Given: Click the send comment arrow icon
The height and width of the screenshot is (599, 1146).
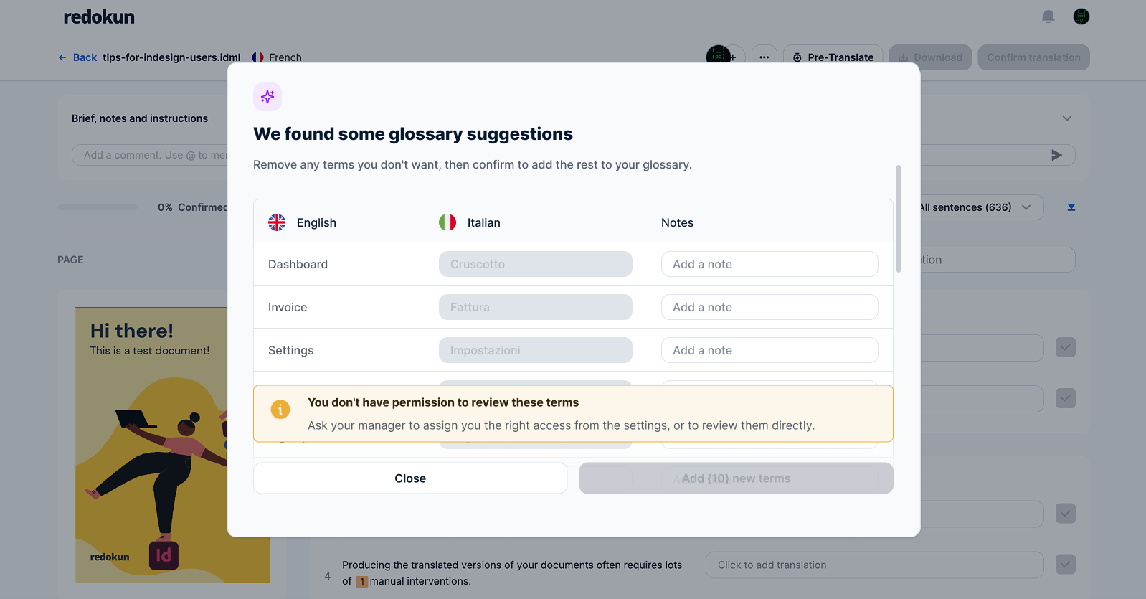Looking at the screenshot, I should tap(1056, 155).
